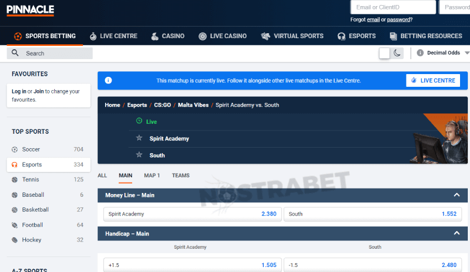Focus the Email or ClientID field
The image size is (470, 272).
(393, 7)
